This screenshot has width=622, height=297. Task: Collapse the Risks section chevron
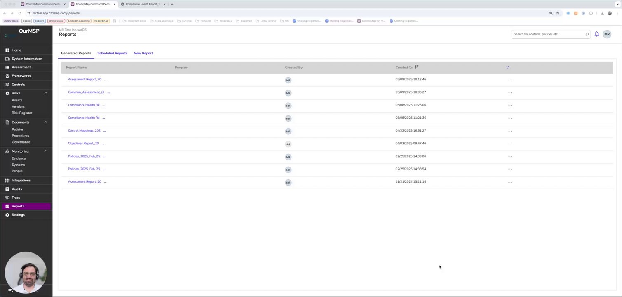pyautogui.click(x=46, y=93)
